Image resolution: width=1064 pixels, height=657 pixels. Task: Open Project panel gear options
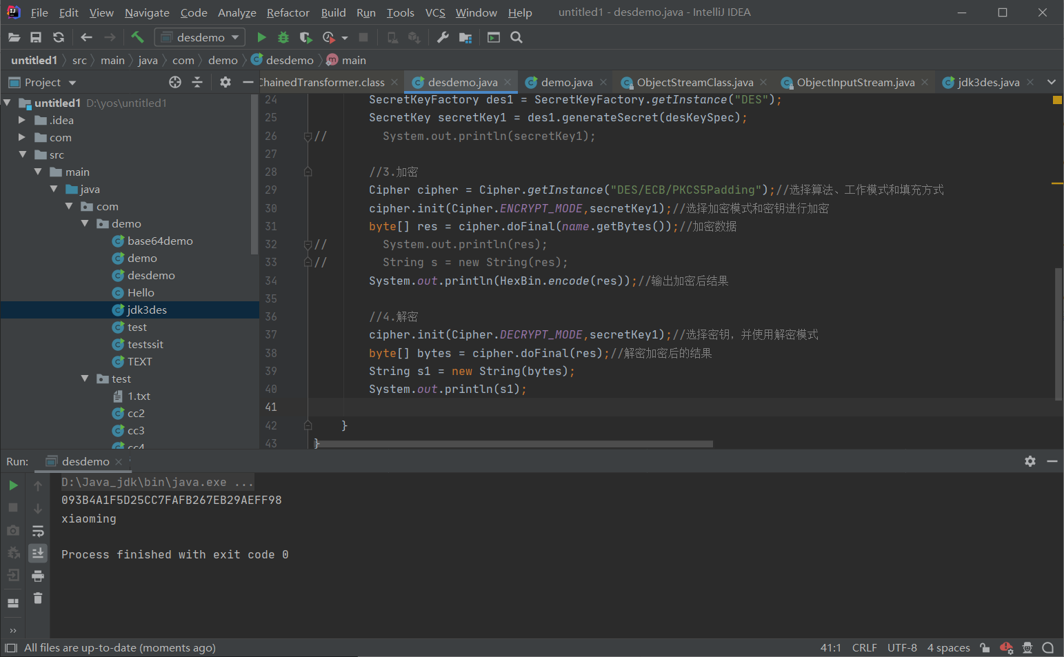coord(225,82)
